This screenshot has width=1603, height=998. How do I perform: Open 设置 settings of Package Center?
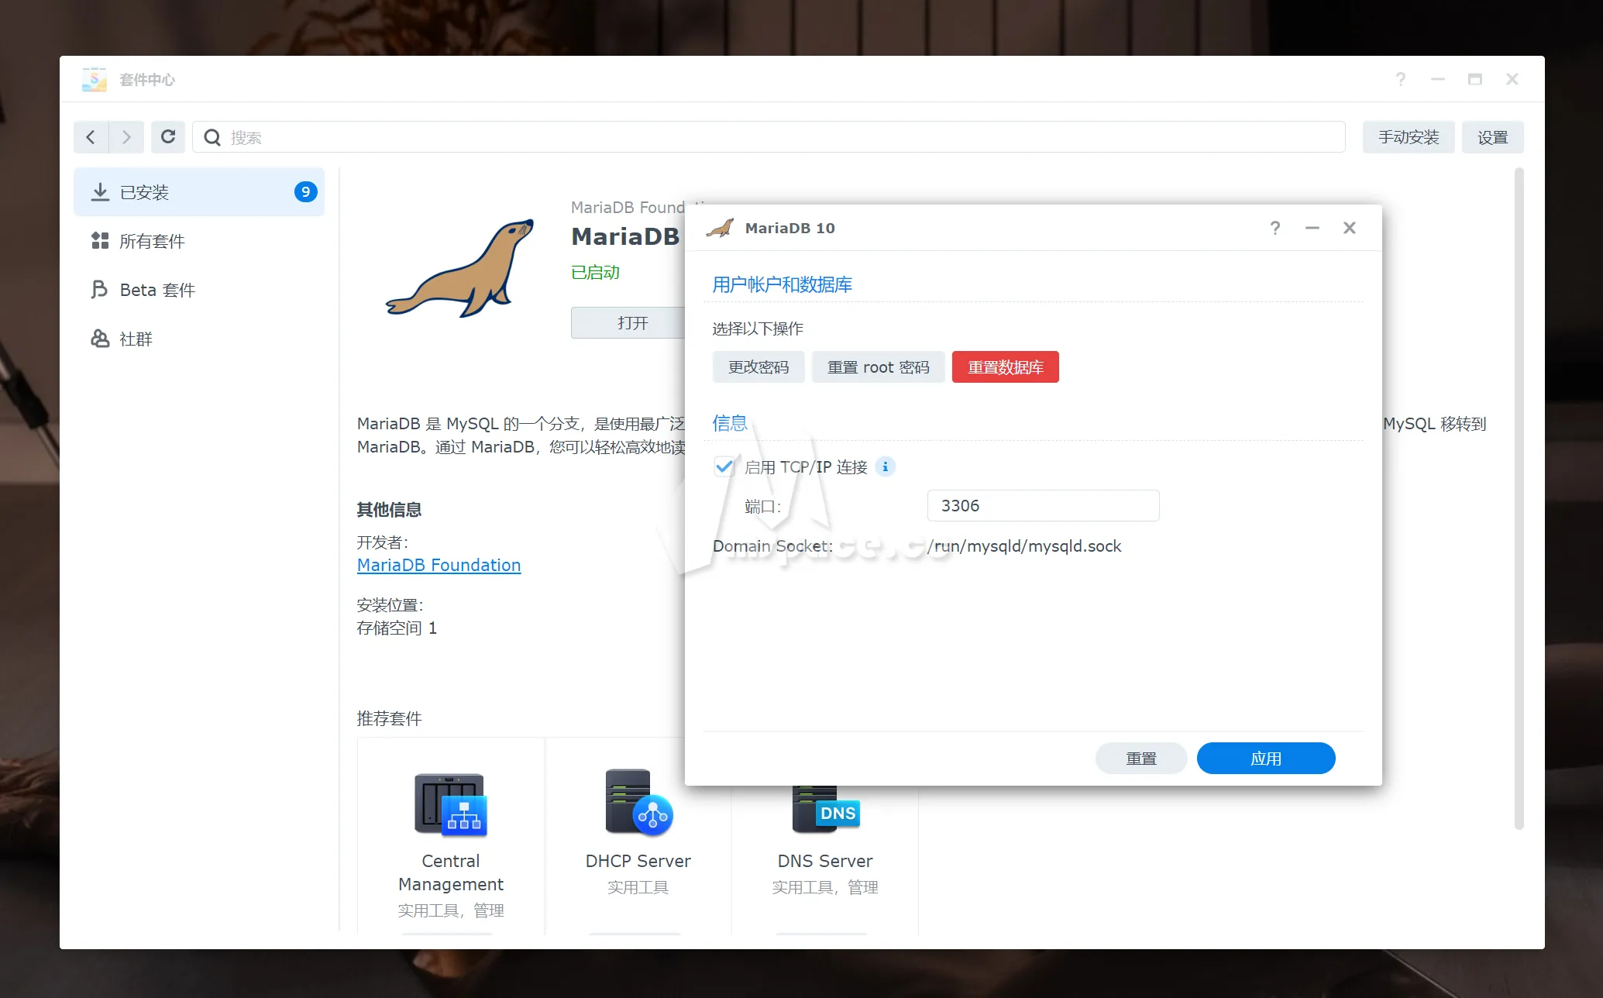click(x=1492, y=137)
